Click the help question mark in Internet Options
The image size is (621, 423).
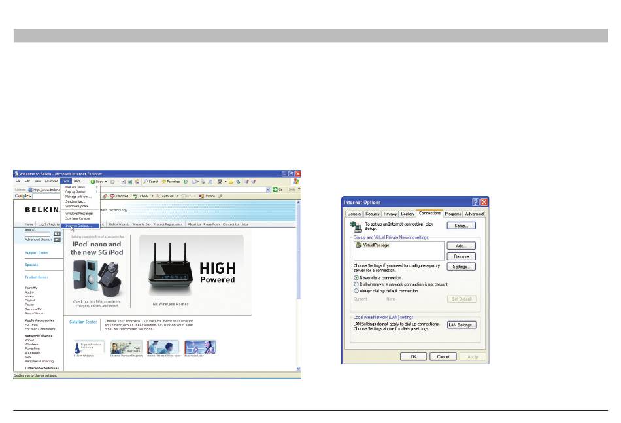coord(476,202)
